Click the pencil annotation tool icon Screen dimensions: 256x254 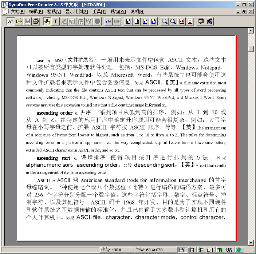click(64, 21)
